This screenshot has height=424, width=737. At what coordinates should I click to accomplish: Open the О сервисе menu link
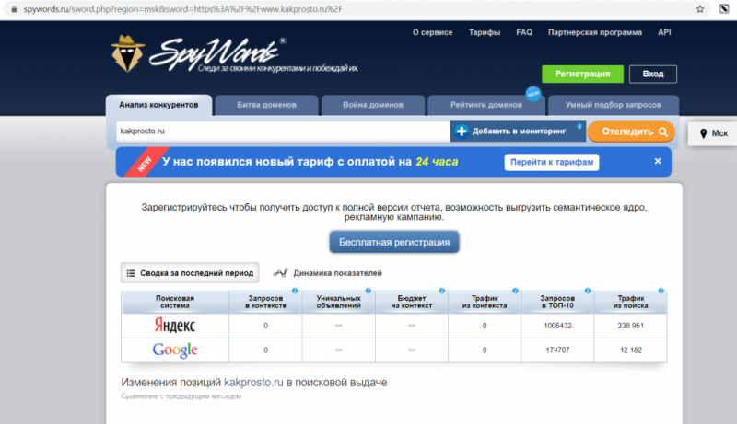coord(432,32)
